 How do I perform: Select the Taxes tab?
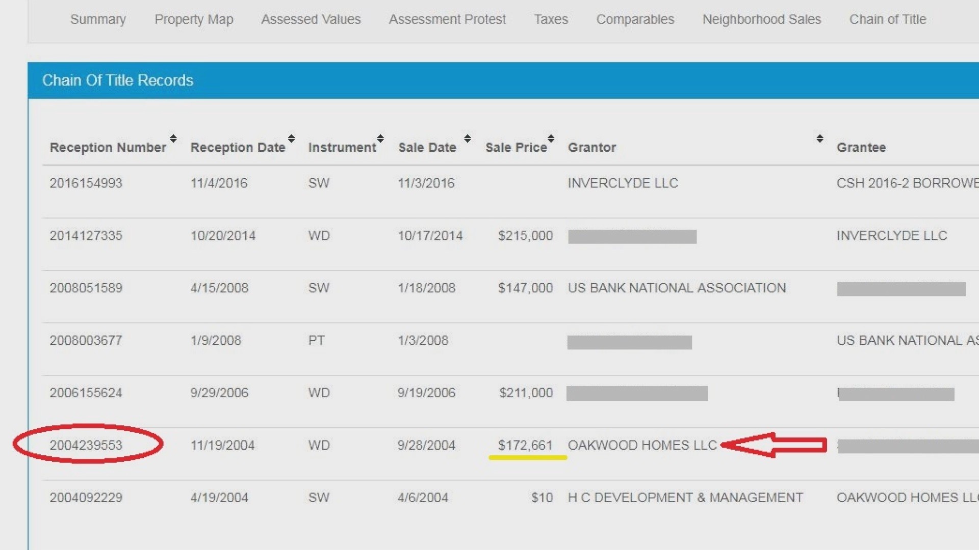coord(551,19)
